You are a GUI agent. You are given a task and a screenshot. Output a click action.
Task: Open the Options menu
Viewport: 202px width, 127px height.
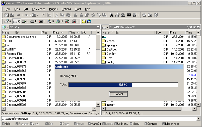click(66, 9)
